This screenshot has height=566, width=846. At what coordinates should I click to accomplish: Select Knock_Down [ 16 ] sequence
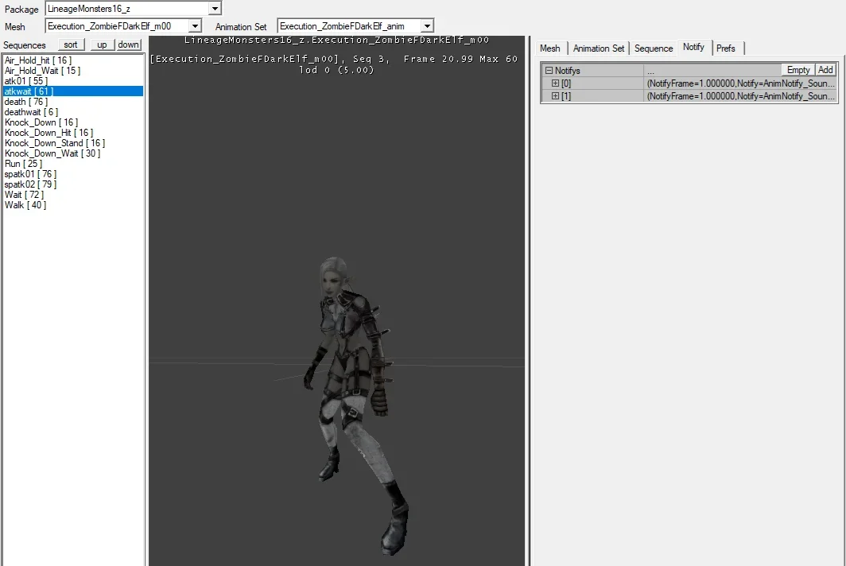73,122
